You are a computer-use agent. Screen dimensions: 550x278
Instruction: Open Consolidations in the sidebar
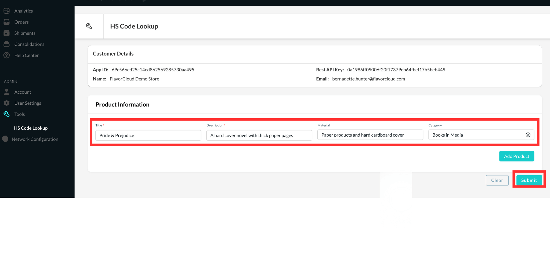[x=29, y=44]
